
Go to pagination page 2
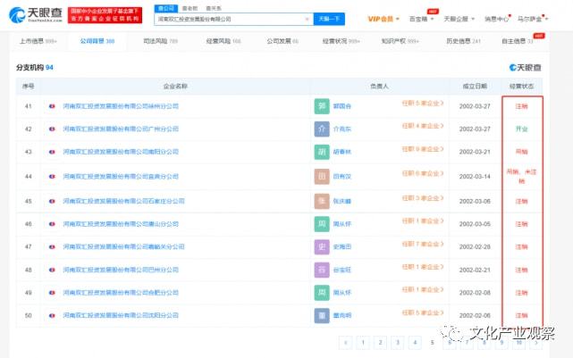(x=381, y=342)
